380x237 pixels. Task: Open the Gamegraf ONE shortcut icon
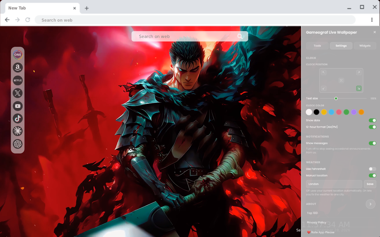click(x=18, y=55)
